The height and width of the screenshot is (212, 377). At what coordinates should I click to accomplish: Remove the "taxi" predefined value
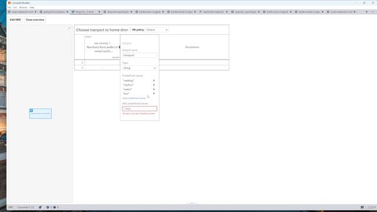click(154, 94)
